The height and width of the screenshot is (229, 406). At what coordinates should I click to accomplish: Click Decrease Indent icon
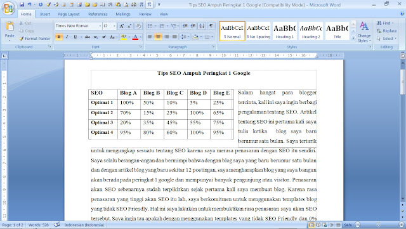pos(185,26)
